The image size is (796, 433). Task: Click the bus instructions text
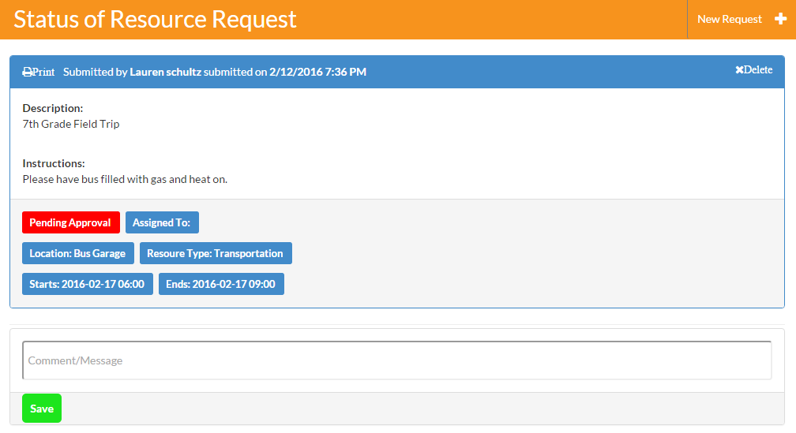[x=125, y=179]
